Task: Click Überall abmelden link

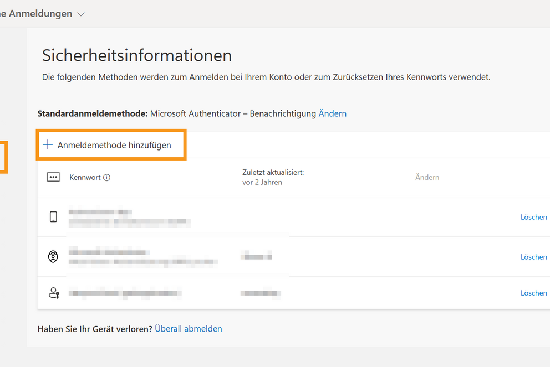Action: (188, 328)
